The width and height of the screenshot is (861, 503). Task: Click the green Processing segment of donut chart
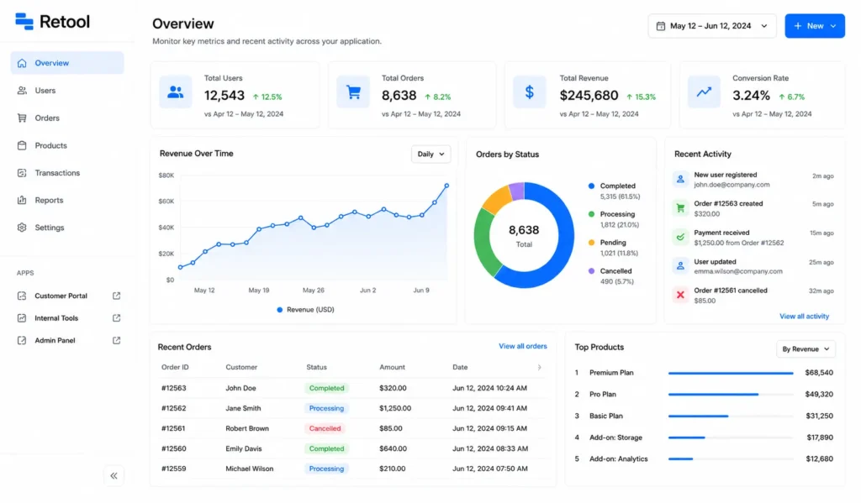483,241
